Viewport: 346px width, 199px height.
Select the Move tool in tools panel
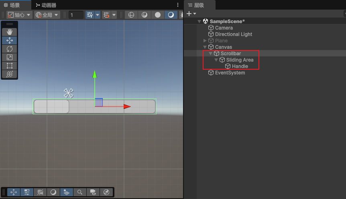point(10,40)
